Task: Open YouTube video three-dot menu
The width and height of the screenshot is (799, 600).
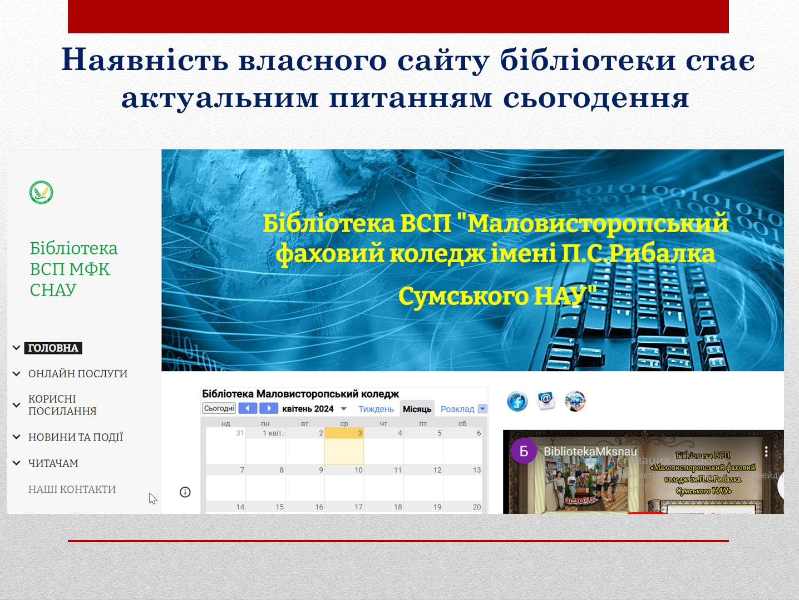Action: 766,452
